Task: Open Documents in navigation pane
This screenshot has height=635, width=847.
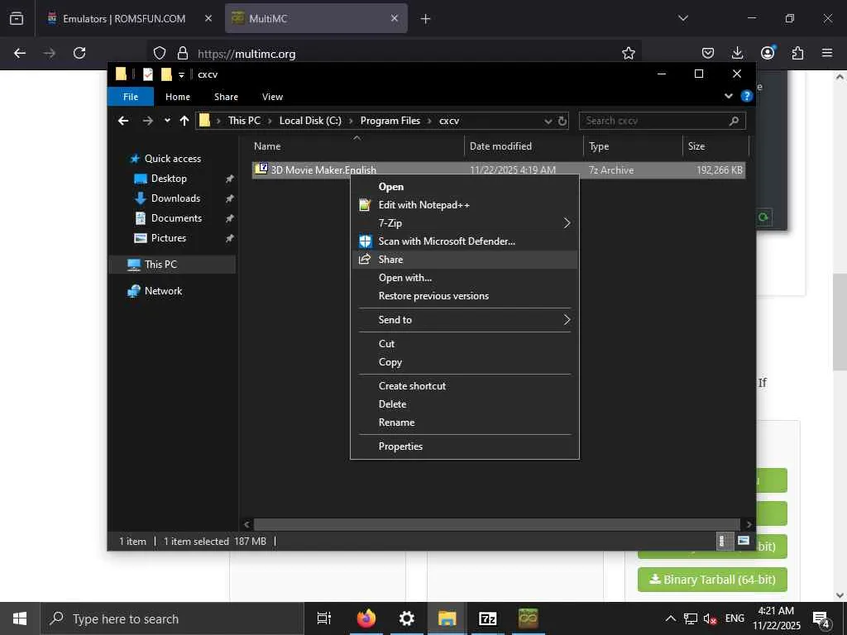Action: pyautogui.click(x=176, y=218)
